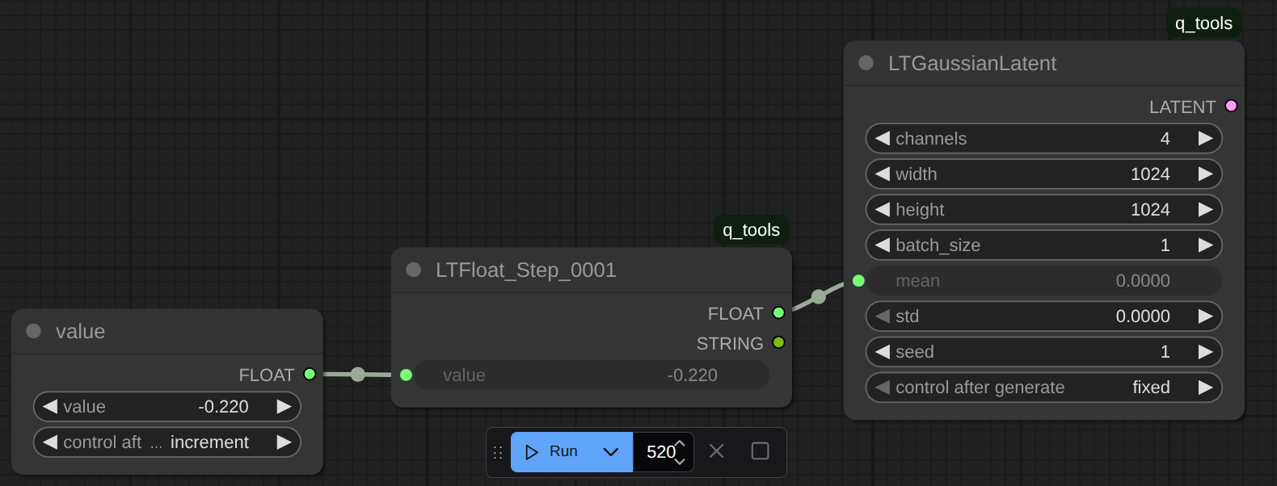Image resolution: width=1277 pixels, height=486 pixels.
Task: Click the Run button
Action: [x=552, y=452]
